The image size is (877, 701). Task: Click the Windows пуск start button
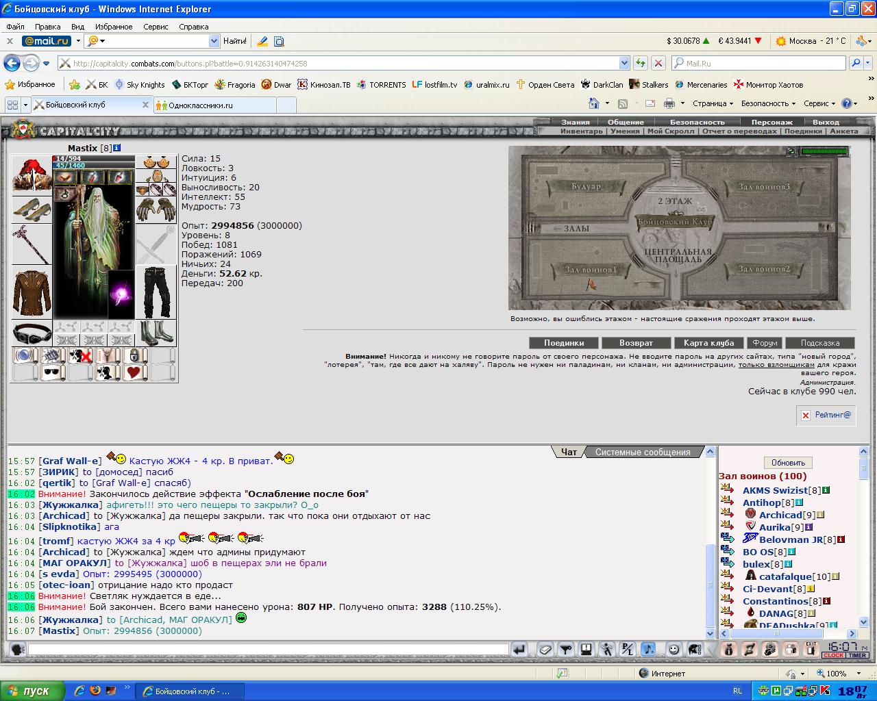point(32,691)
